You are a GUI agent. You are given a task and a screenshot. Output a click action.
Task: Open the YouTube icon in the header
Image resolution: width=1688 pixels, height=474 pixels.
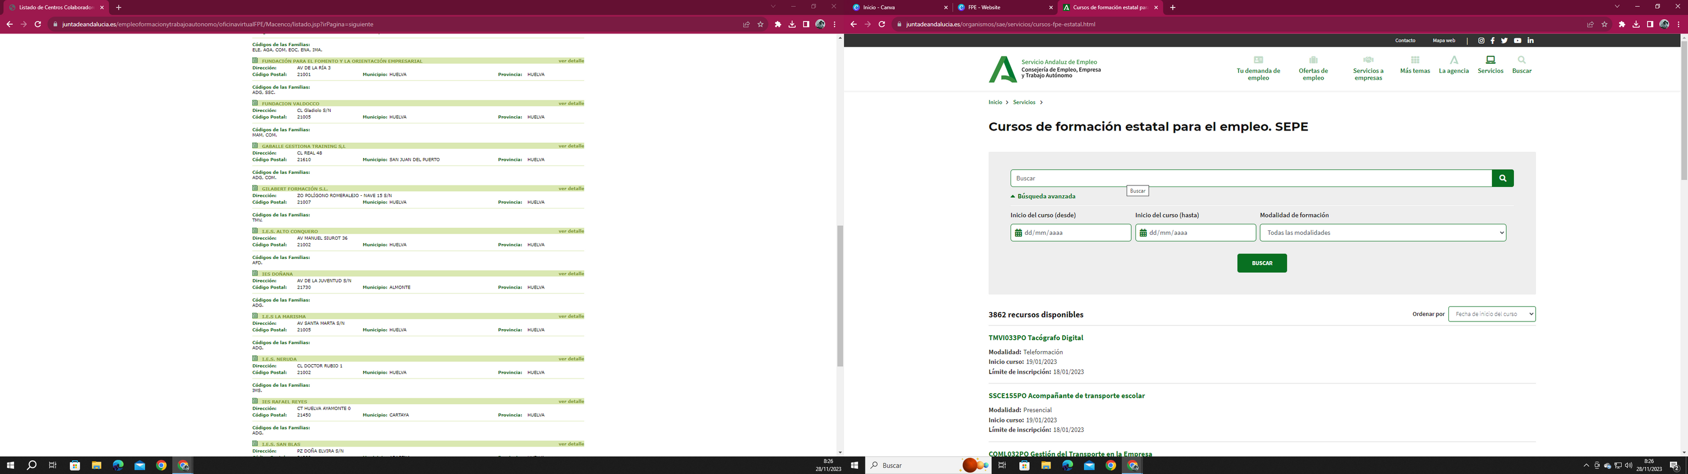pyautogui.click(x=1518, y=41)
